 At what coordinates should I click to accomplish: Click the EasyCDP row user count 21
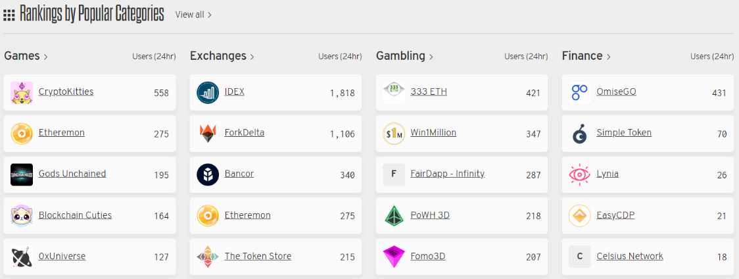(x=721, y=216)
